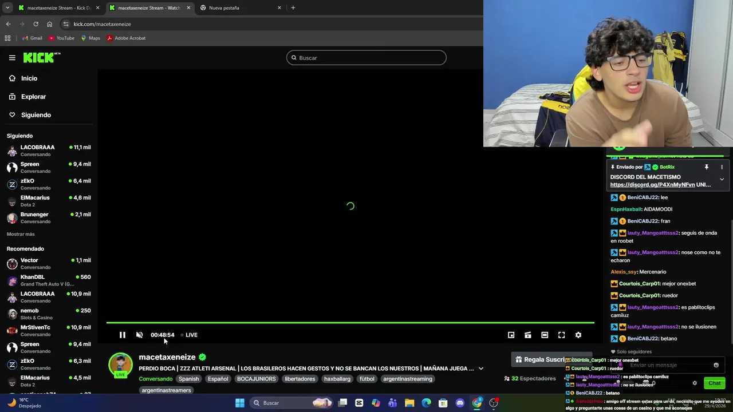733x412 pixels.
Task: Click the 32 Espectadores viewer count
Action: pos(530,378)
